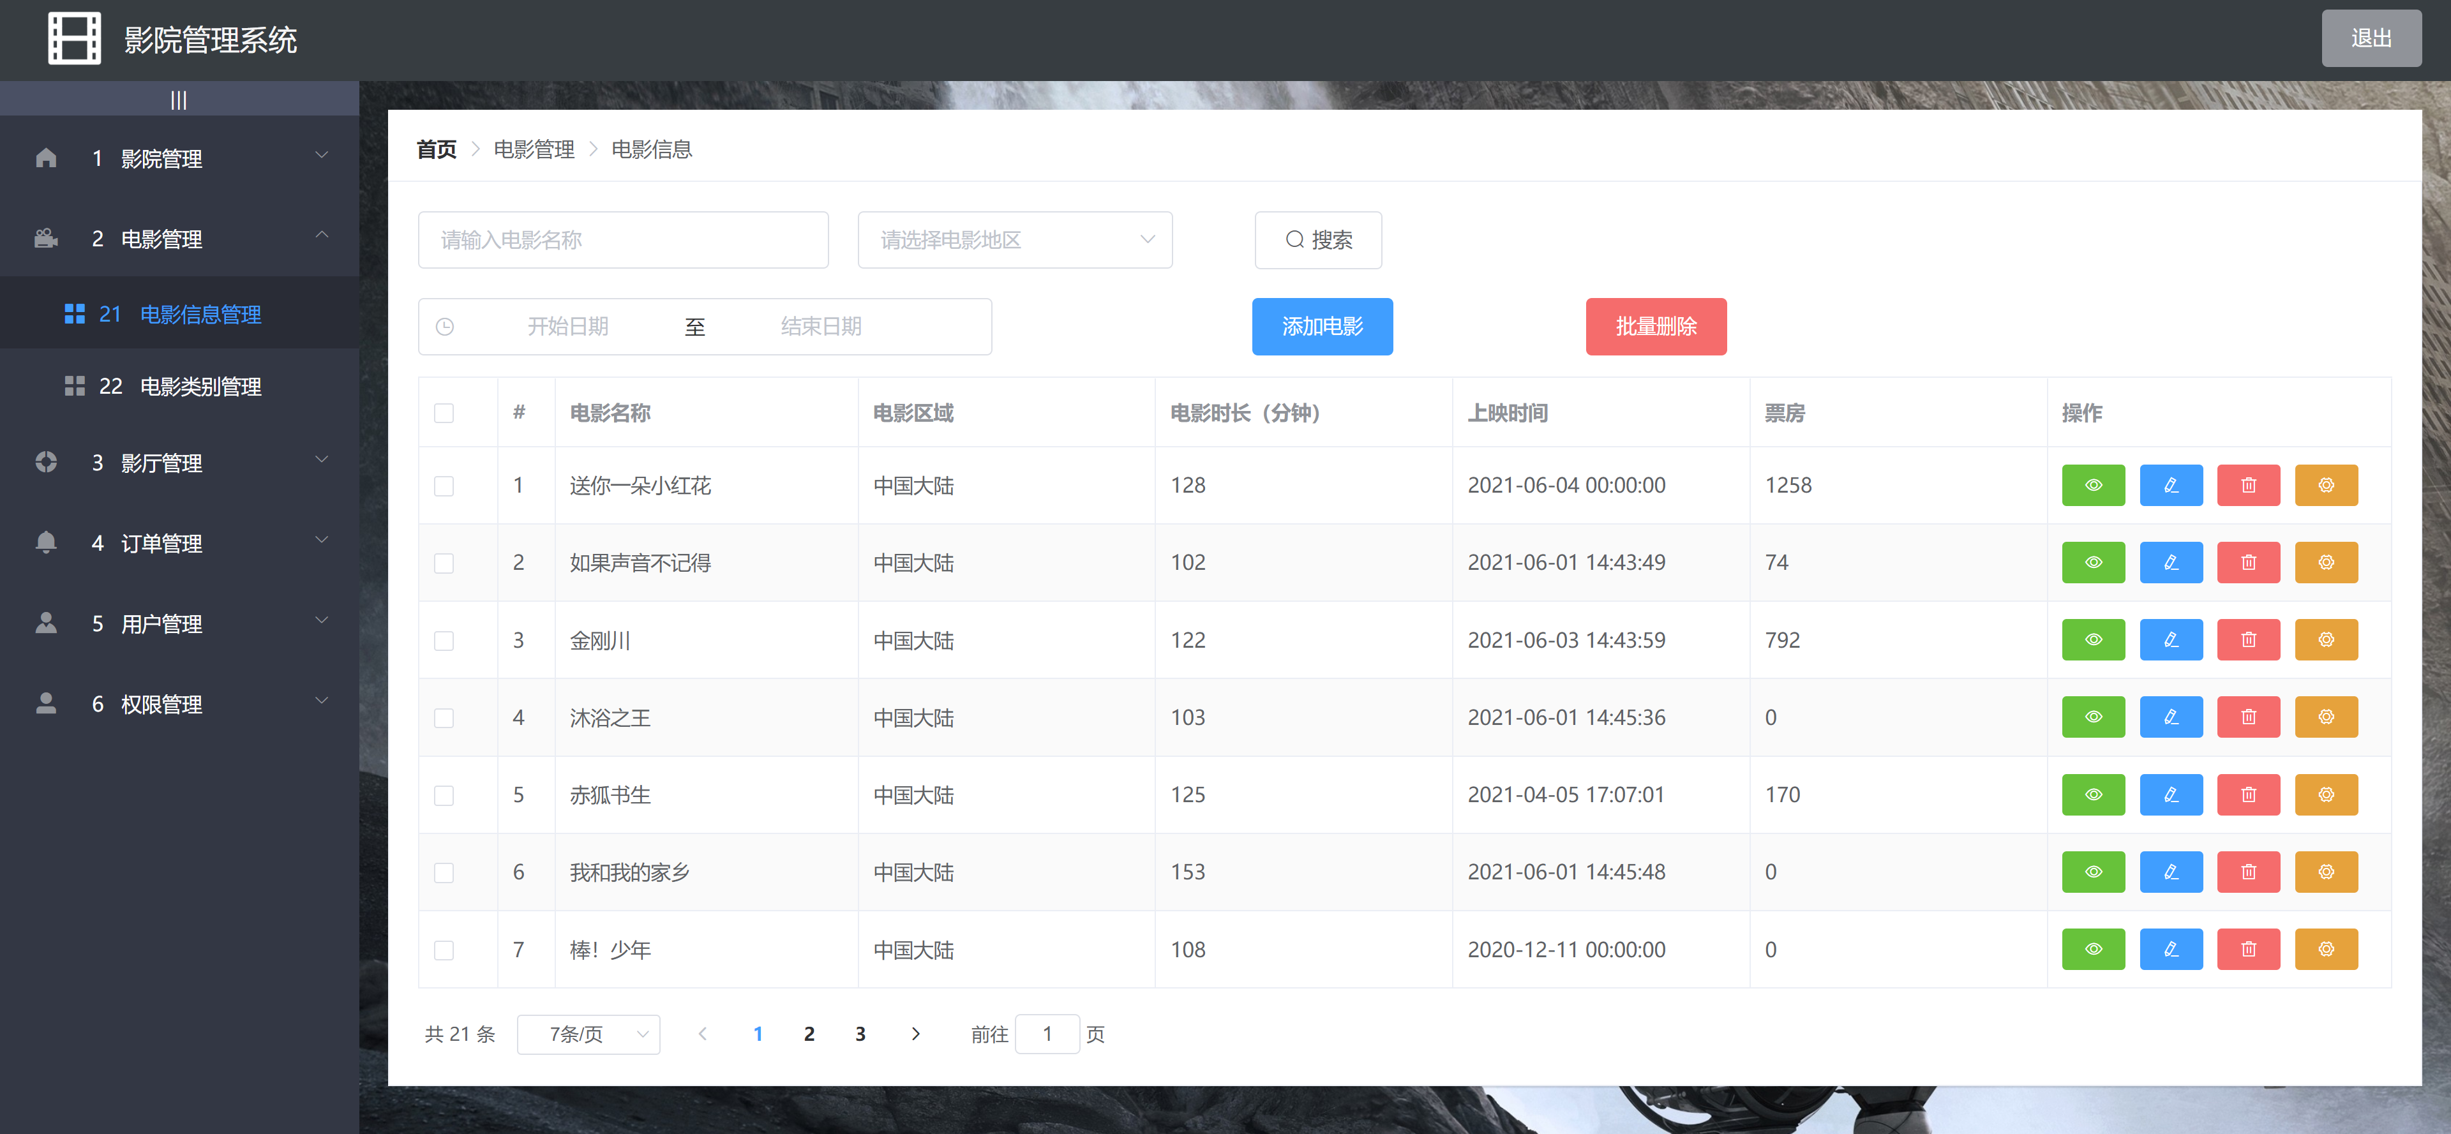2451x1134 pixels.
Task: Click the 批量删除 button
Action: (1656, 326)
